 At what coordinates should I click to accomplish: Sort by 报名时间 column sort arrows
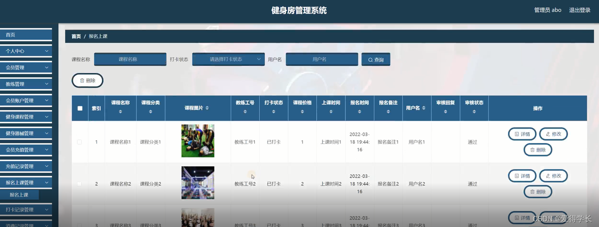coord(360,112)
